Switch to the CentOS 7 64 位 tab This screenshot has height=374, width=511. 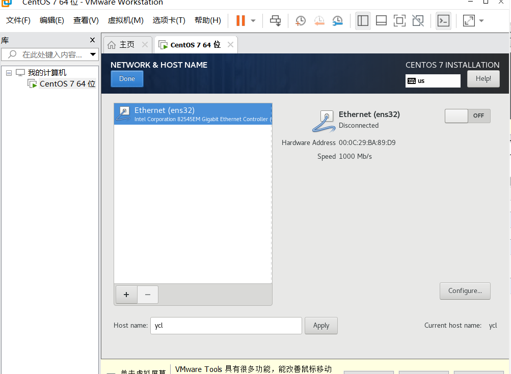click(195, 45)
